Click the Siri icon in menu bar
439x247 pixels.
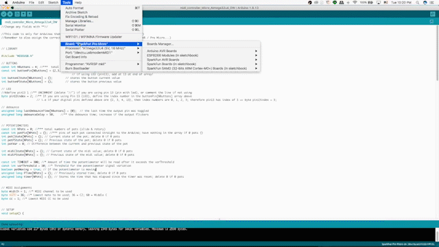[425, 3]
